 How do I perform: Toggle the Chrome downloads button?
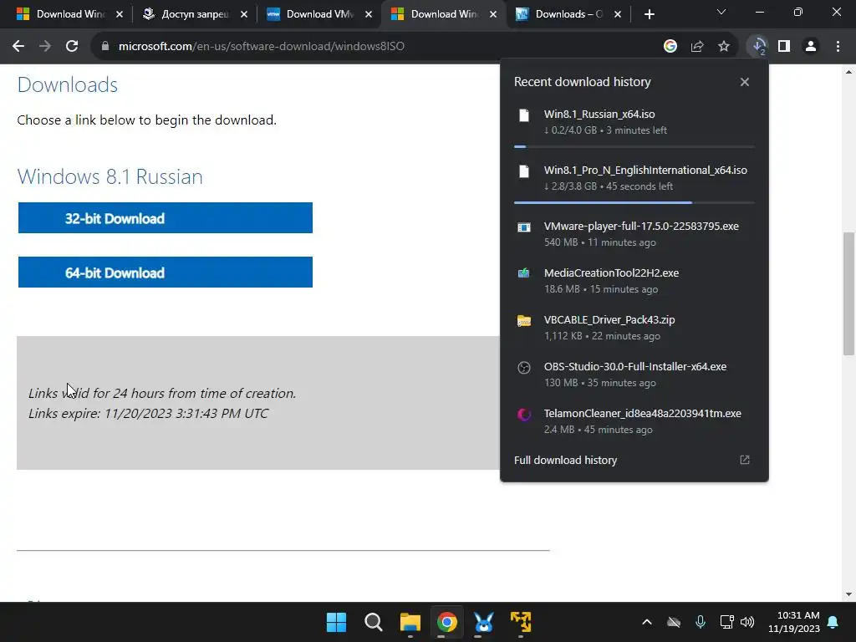pos(758,47)
